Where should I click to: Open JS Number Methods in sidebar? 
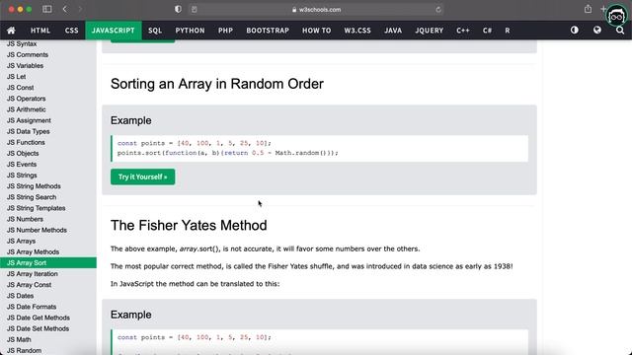pos(37,230)
